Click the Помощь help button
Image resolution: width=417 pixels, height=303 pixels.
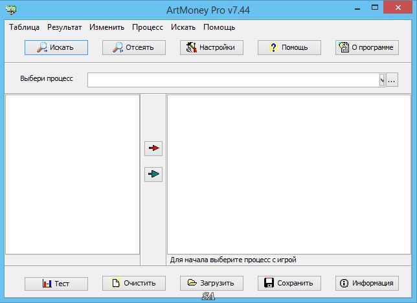[289, 48]
